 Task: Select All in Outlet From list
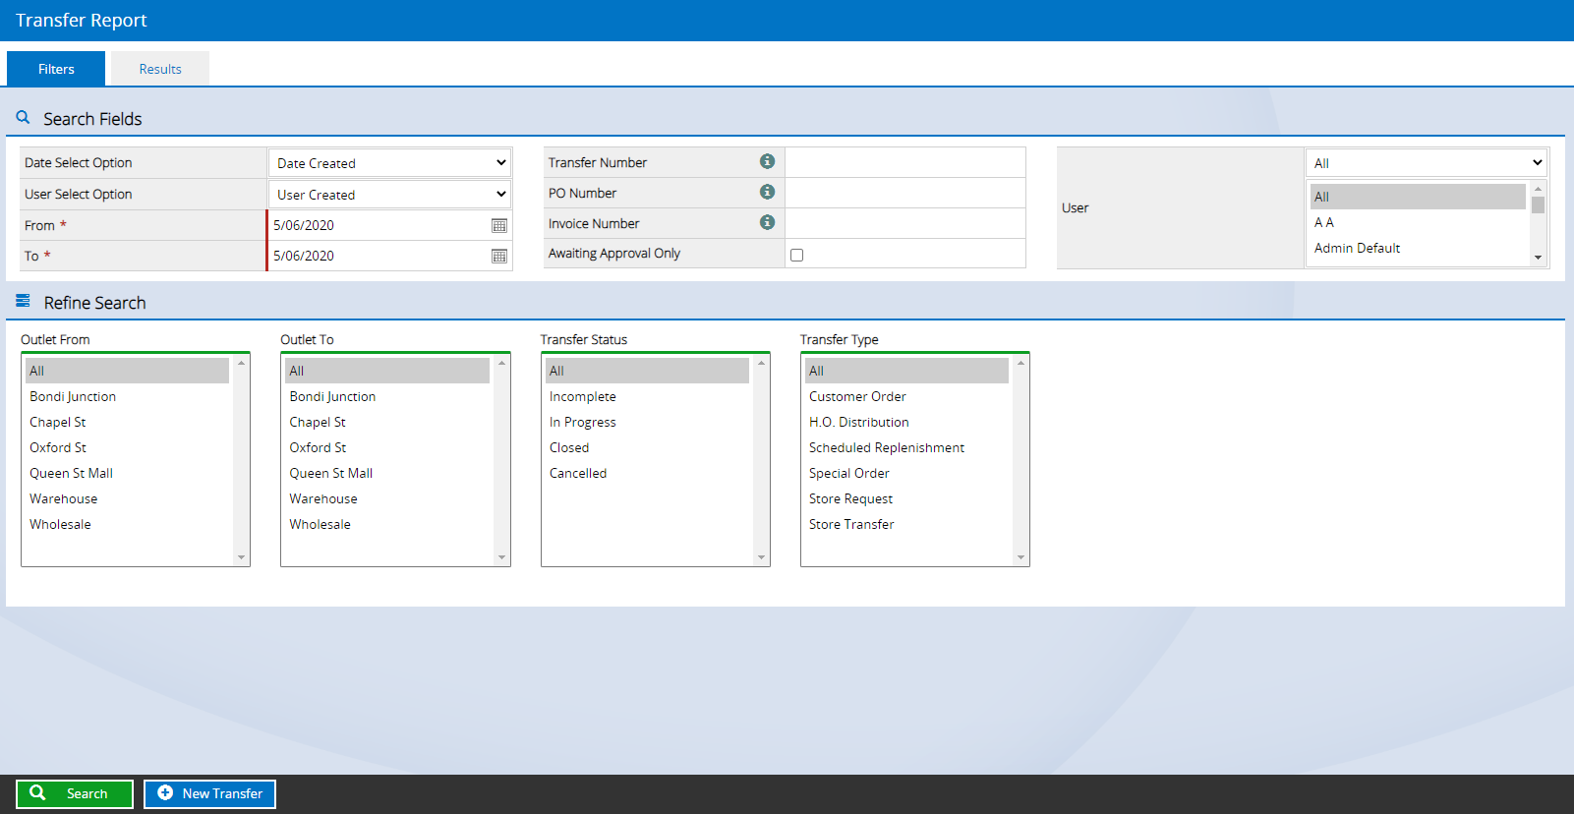[127, 371]
